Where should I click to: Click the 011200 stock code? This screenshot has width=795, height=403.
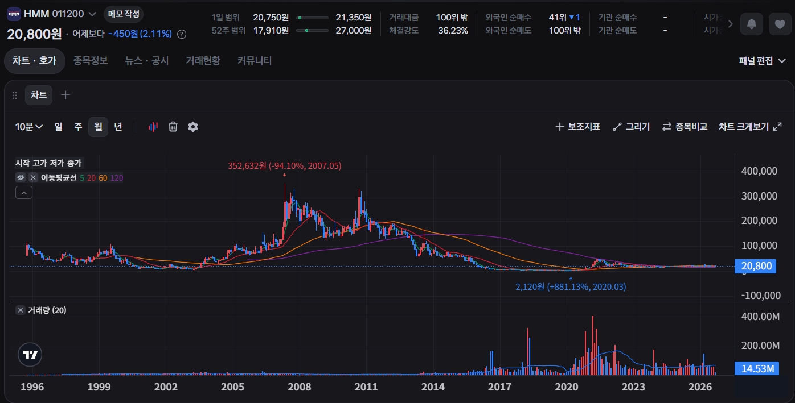coord(68,14)
